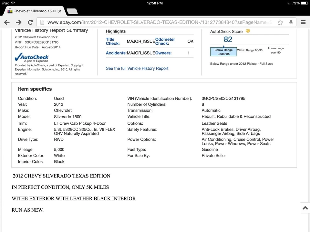The image size is (310, 232).
Task: Click the 'Item specifics' heading
Action: pos(35,89)
